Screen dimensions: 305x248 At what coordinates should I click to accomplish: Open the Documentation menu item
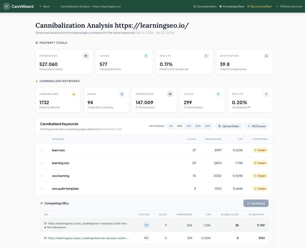tap(205, 6)
